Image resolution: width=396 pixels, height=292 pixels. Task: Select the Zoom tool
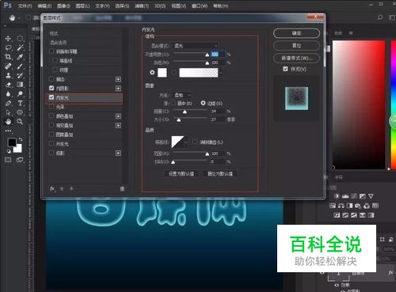click(20, 122)
